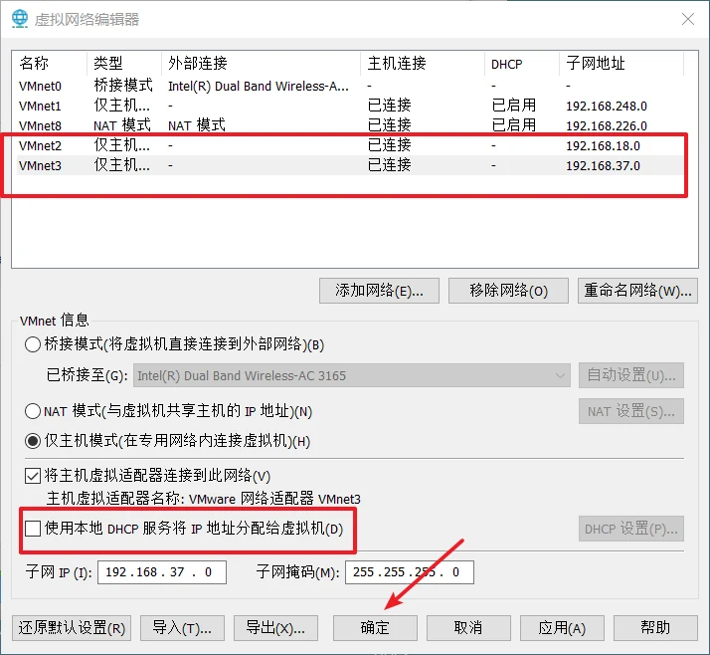Click subnet address 192.168.18.0
710x655 pixels.
(603, 146)
